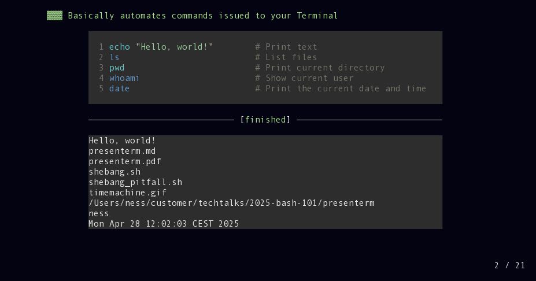Click the '# List files' comment
The width and height of the screenshot is (536, 281).
point(286,57)
